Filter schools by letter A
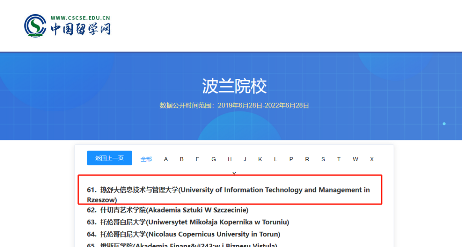This screenshot has width=462, height=247. click(x=166, y=159)
